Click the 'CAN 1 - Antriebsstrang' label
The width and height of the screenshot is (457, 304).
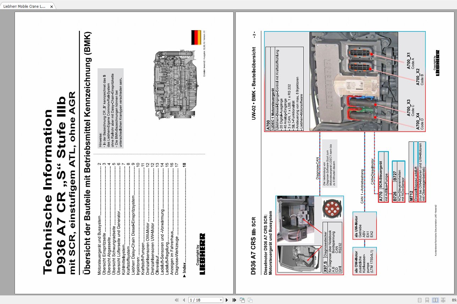tap(363, 186)
